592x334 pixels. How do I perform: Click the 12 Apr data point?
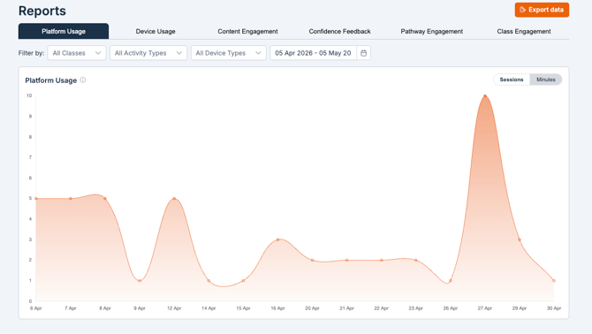point(174,199)
